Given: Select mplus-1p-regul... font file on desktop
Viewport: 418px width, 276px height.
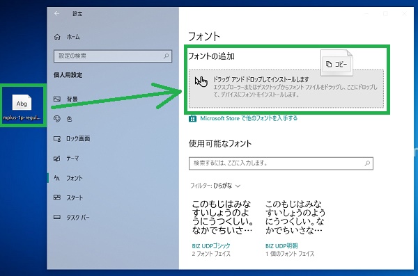Looking at the screenshot, I should (22, 107).
